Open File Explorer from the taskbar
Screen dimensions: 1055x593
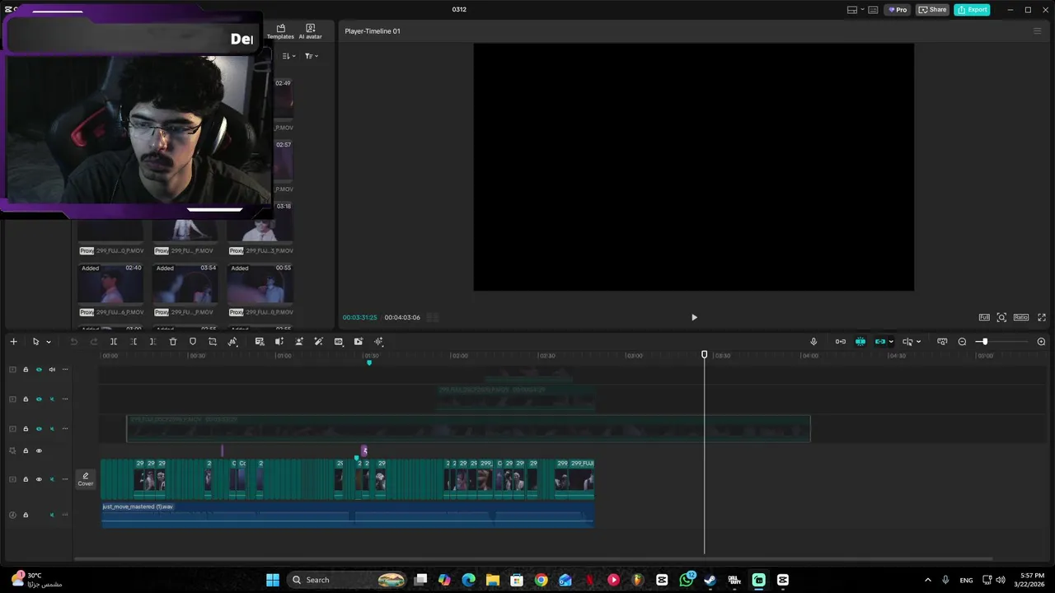[x=493, y=580]
